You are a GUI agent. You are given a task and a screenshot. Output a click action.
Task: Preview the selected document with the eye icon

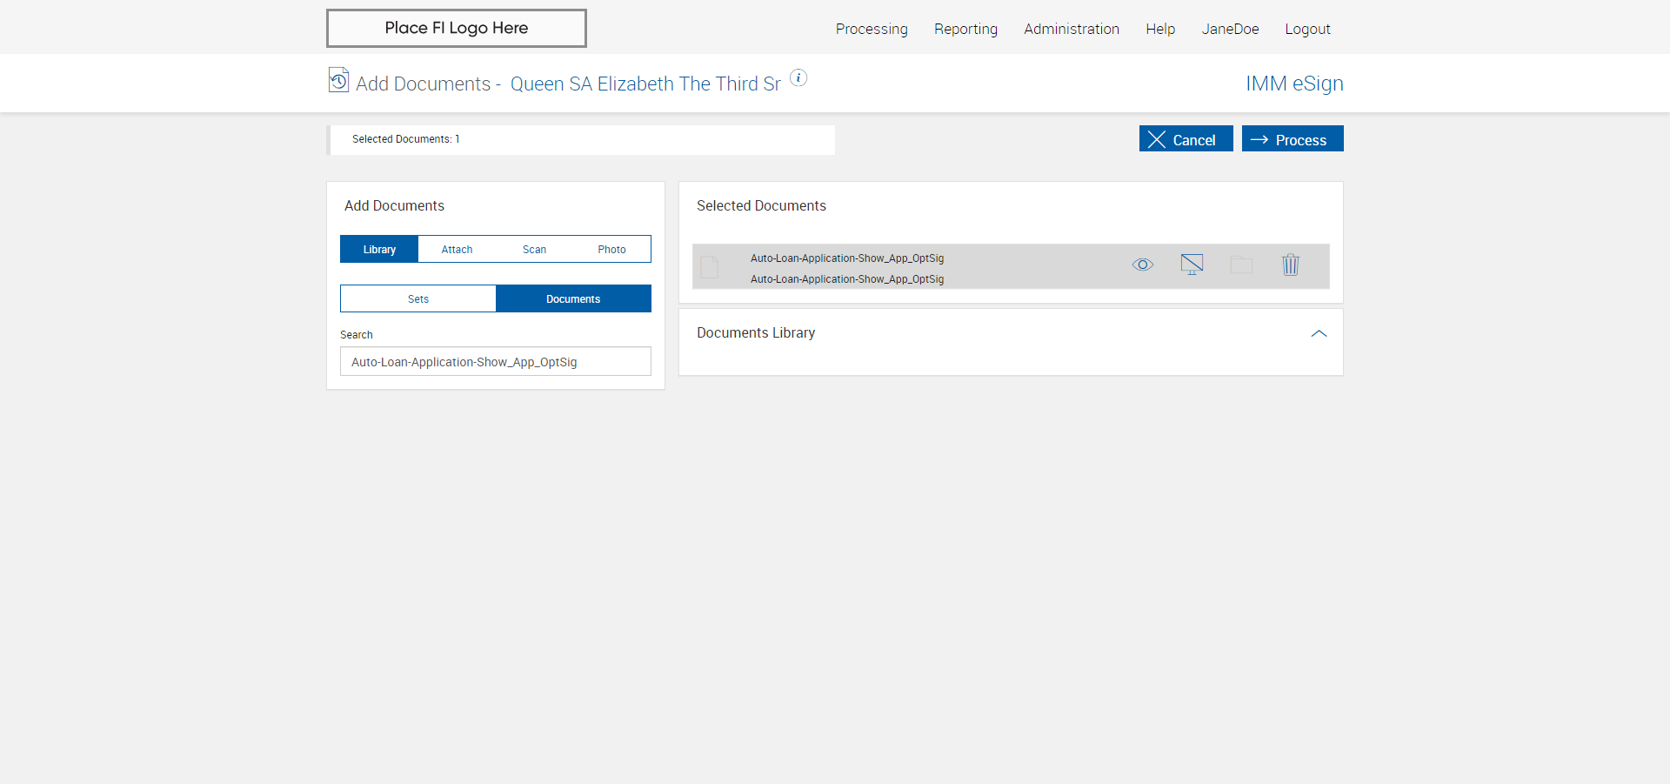point(1143,265)
